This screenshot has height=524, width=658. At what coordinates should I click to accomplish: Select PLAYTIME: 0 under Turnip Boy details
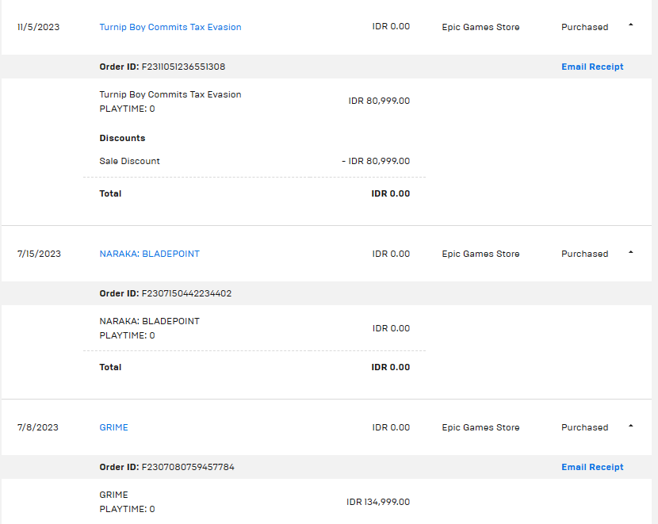tap(127, 109)
